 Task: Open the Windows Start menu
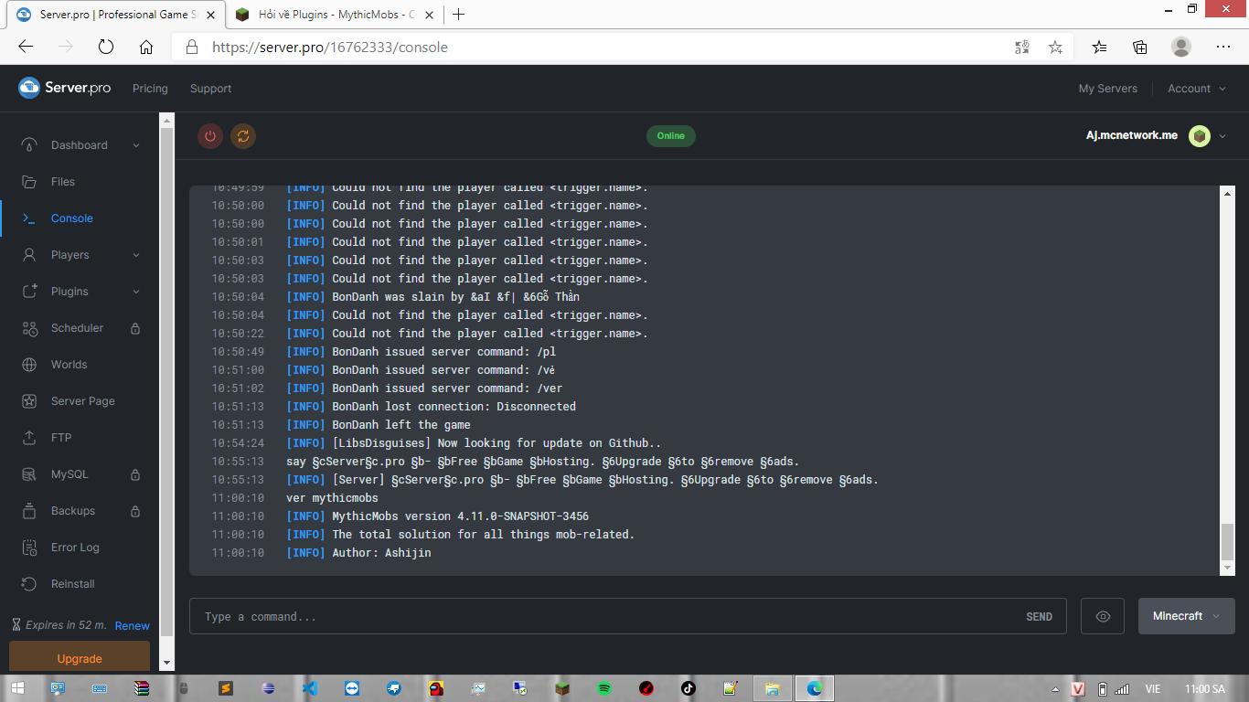16,688
